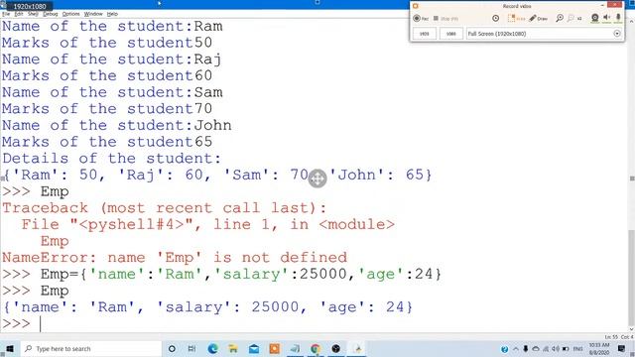Screen dimensions: 635x357
Task: Click the OneDrive cloud tray icon
Action: [x=536, y=349]
